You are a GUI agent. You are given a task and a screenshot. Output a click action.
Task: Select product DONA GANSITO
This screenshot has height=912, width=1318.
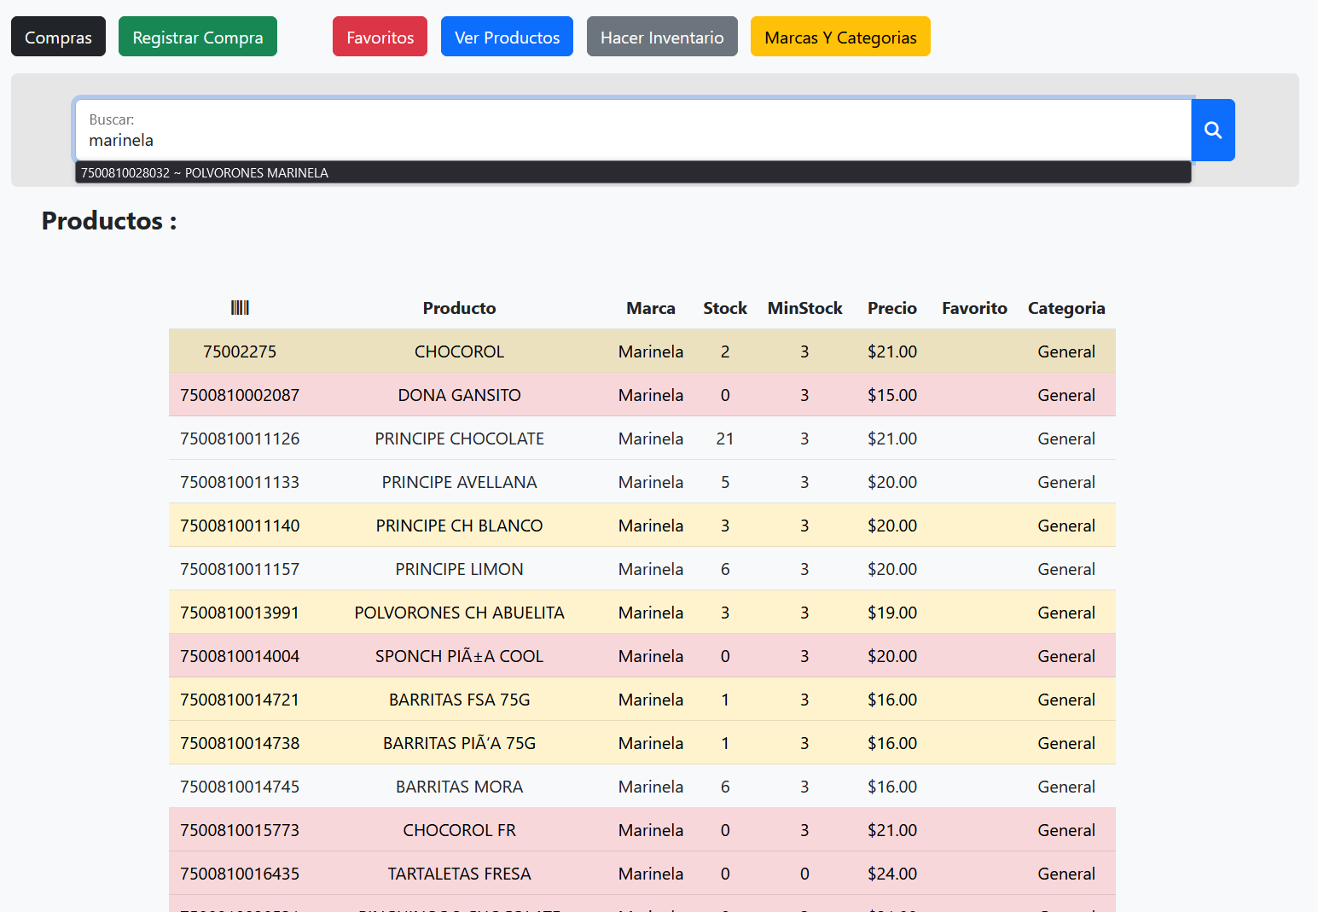pyautogui.click(x=459, y=395)
